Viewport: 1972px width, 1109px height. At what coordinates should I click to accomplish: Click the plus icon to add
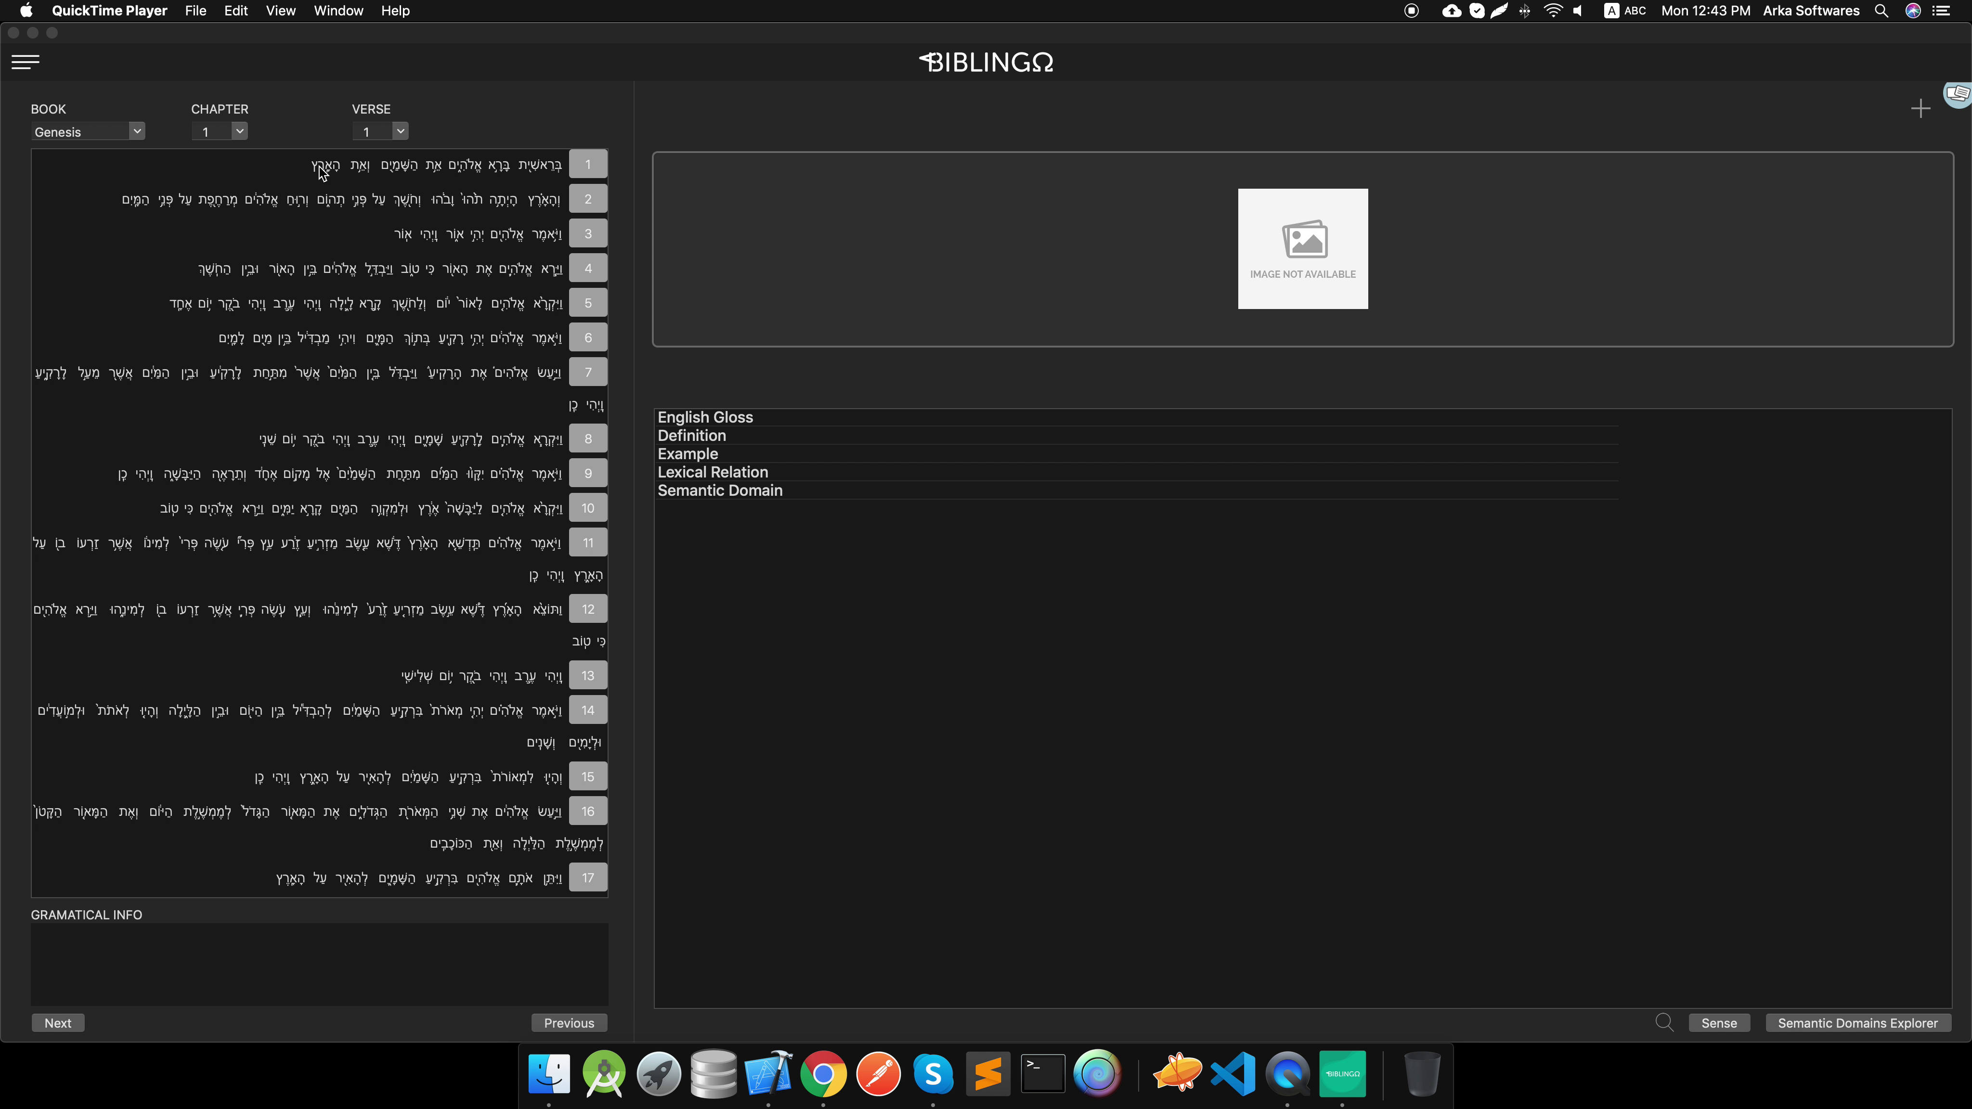click(1920, 109)
